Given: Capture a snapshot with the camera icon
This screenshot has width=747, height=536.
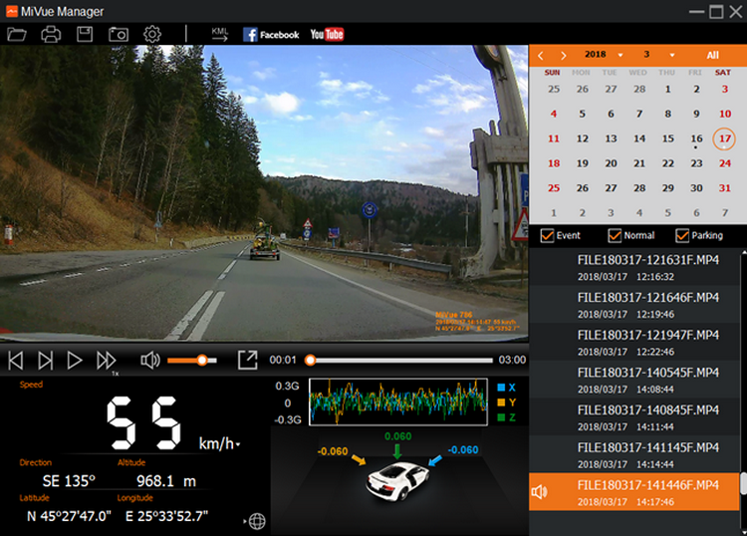Looking at the screenshot, I should pyautogui.click(x=119, y=34).
